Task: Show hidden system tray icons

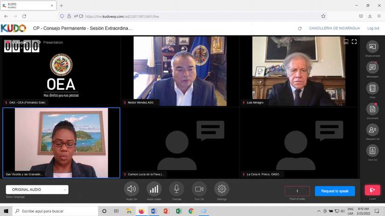Action: pyautogui.click(x=319, y=211)
